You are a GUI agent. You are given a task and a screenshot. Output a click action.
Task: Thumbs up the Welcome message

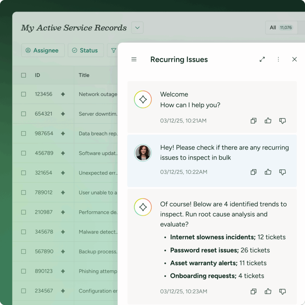268,121
